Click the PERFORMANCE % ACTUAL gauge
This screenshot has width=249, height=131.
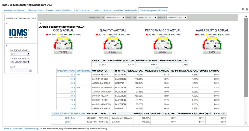click(163, 43)
